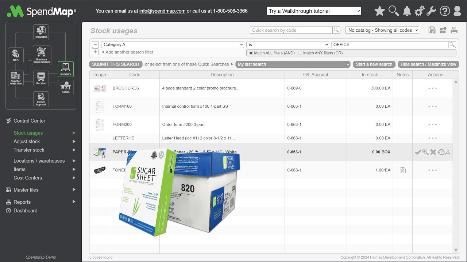Screen dimensions: 467x262
Task: Open the 'is' operator dropdown
Action: (287, 44)
